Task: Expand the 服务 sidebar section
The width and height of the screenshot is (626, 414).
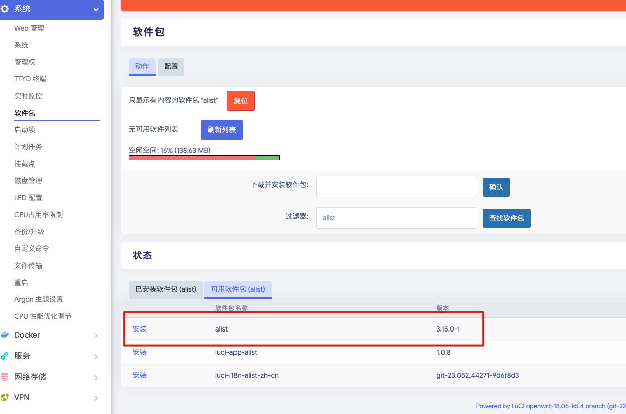Action: tap(96, 356)
